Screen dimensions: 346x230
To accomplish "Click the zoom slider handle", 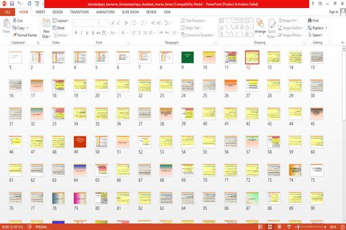I will point(298,227).
